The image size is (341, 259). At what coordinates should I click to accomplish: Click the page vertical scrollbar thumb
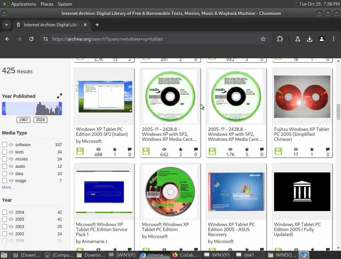coord(338,112)
